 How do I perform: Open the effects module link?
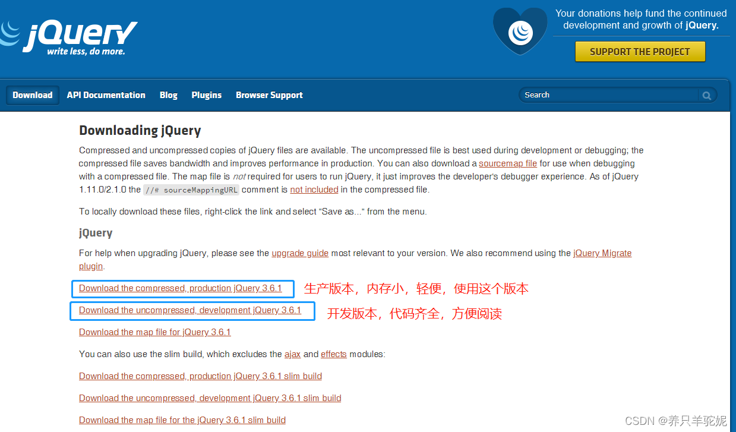point(333,354)
